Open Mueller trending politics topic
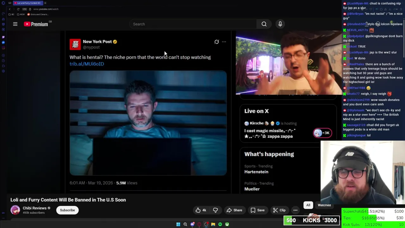Screen dimensions: 405x228 pos(252,189)
